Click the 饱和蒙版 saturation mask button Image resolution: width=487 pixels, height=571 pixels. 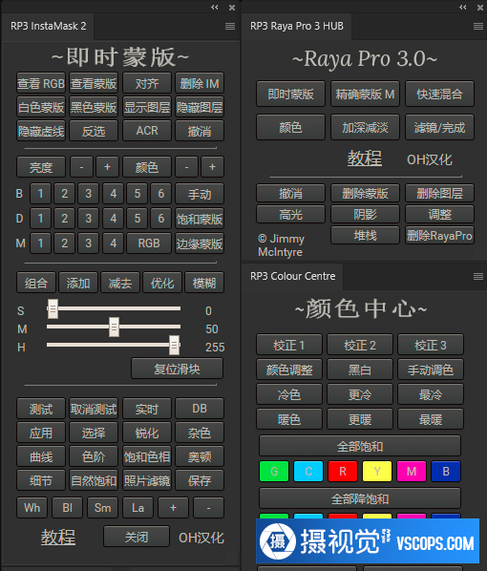200,219
